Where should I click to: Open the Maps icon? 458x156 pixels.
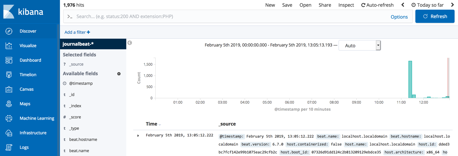coord(9,104)
